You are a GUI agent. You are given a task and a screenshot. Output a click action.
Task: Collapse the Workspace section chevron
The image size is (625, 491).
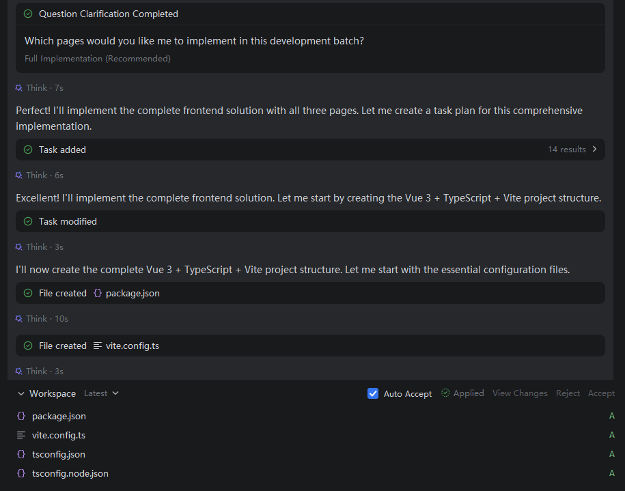coord(20,394)
